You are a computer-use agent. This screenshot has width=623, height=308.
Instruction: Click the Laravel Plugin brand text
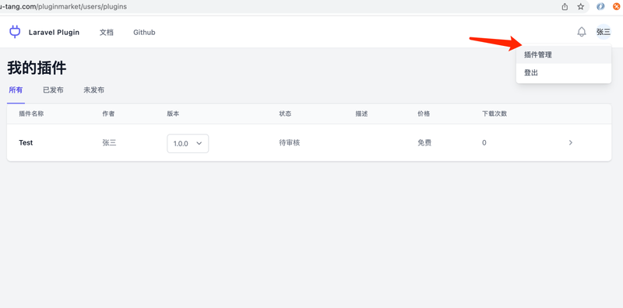54,32
